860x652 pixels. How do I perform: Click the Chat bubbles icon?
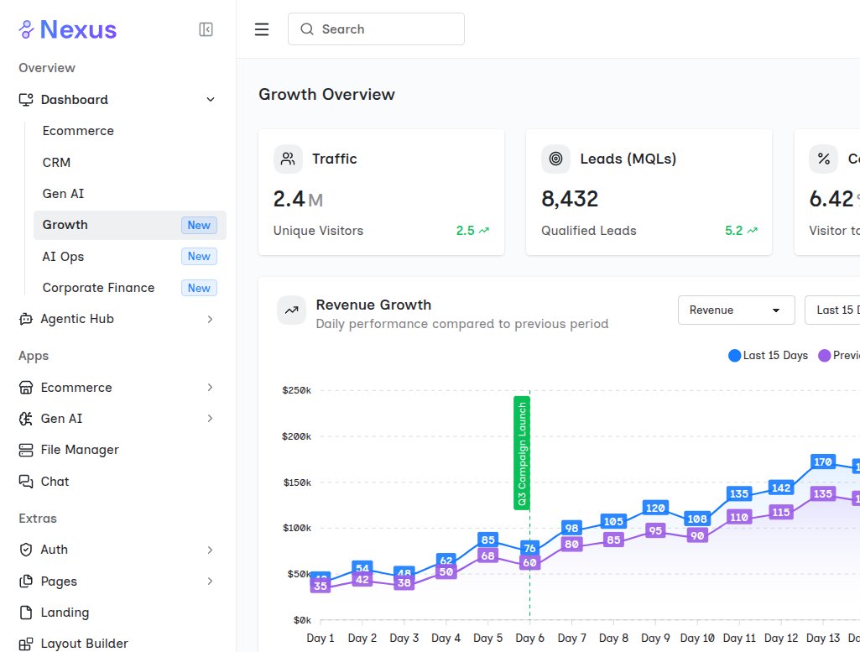click(26, 482)
